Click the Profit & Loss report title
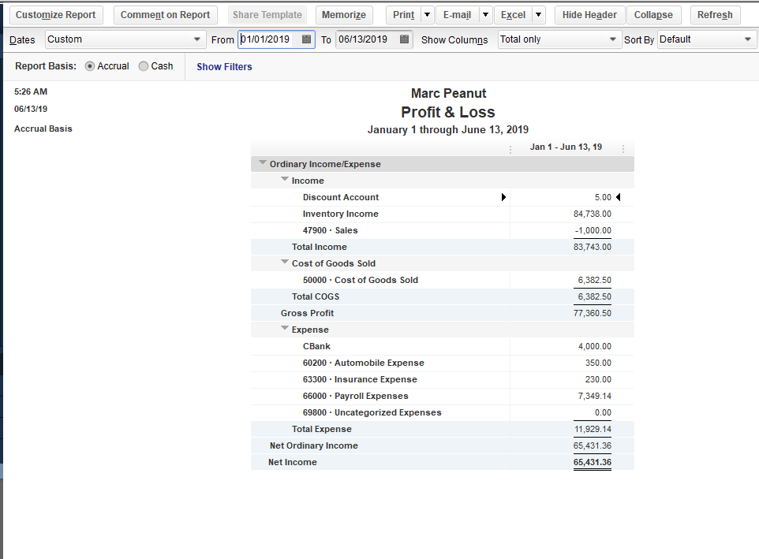The image size is (759, 559). [x=448, y=112]
